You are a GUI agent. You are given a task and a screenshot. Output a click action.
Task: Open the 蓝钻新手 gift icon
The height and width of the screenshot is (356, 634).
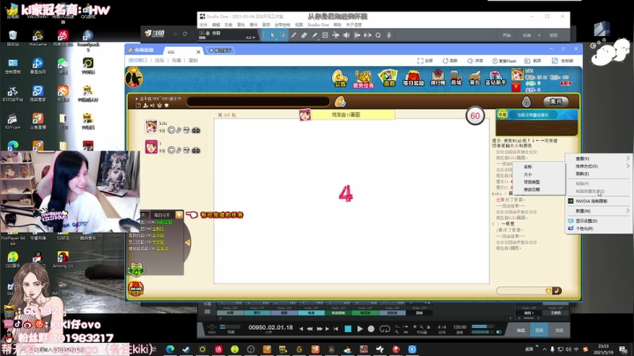click(x=495, y=78)
